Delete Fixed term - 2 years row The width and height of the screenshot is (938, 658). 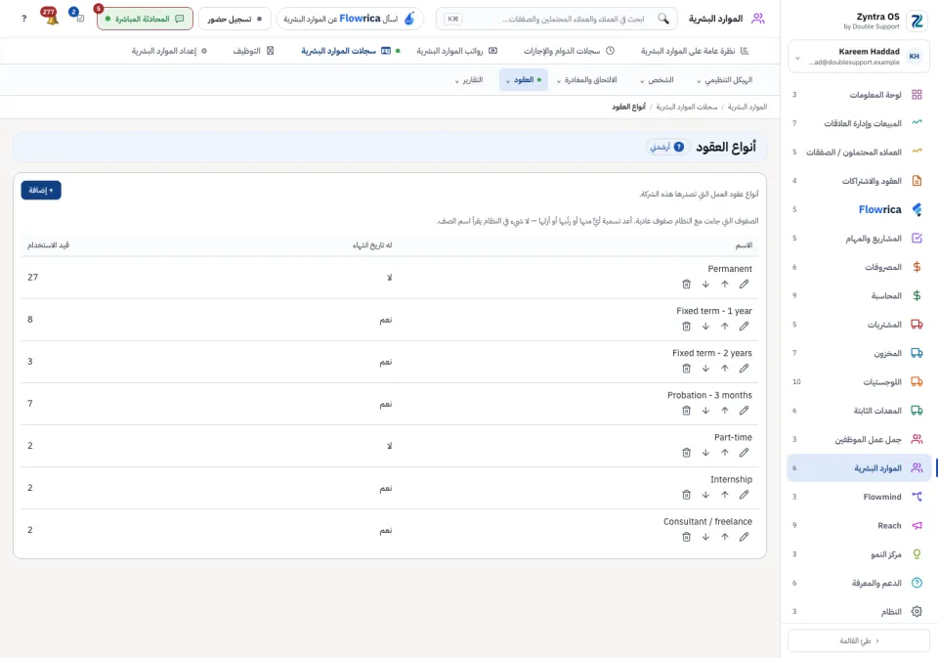(x=686, y=369)
